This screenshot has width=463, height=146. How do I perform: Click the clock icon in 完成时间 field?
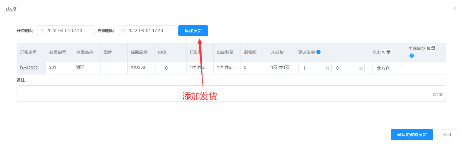tap(123, 31)
